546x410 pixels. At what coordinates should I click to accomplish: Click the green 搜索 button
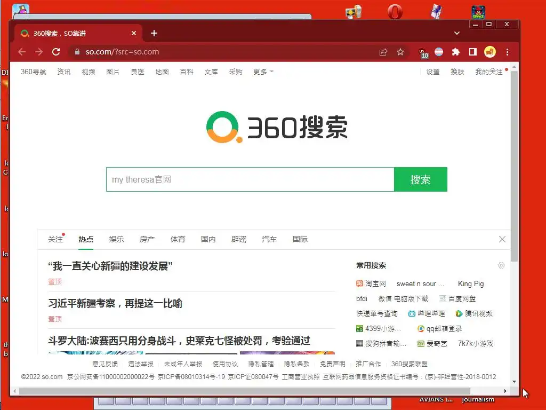coord(421,179)
